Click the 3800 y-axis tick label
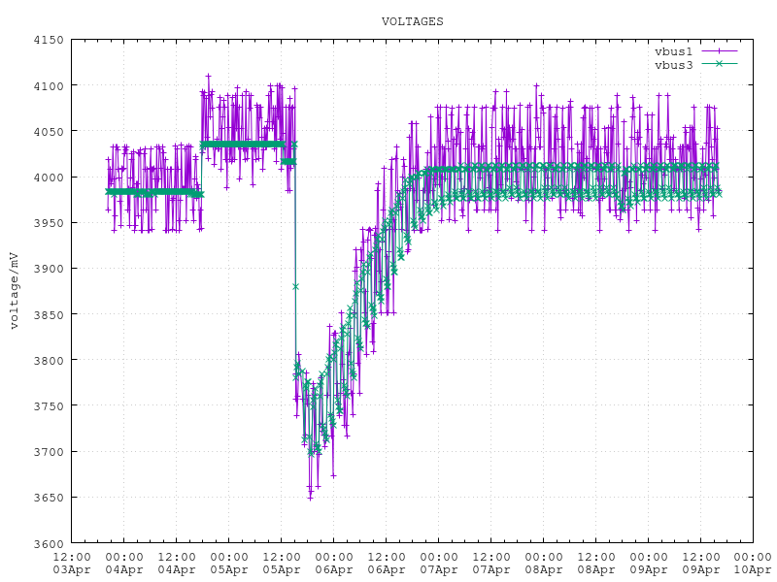Screen dimensions: 777x582 (49, 361)
